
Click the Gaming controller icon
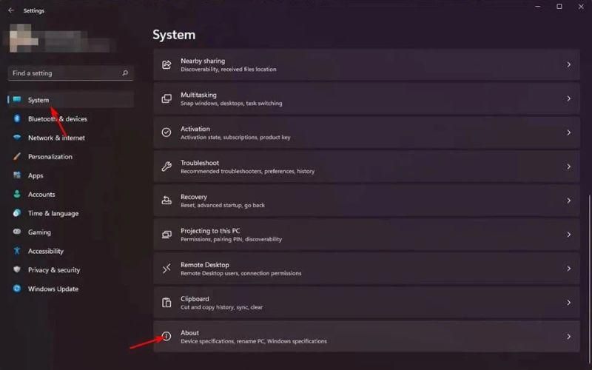pyautogui.click(x=17, y=232)
